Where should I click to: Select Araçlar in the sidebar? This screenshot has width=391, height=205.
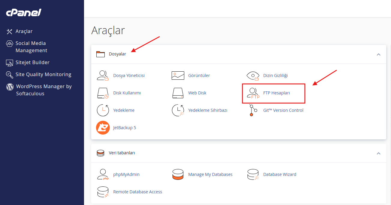24,31
